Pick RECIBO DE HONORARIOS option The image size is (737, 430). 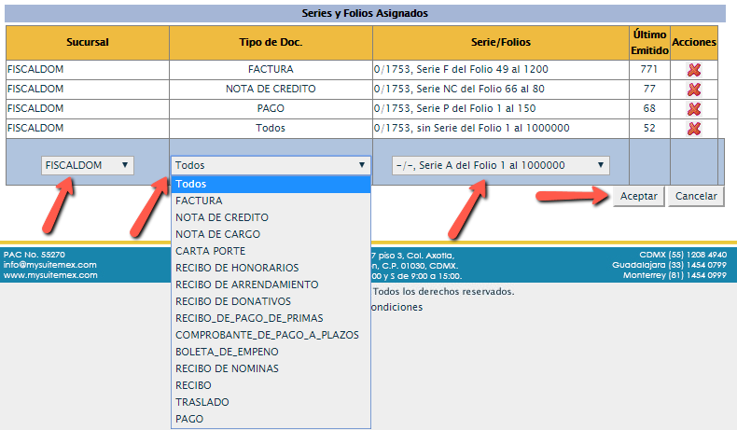pos(237,268)
